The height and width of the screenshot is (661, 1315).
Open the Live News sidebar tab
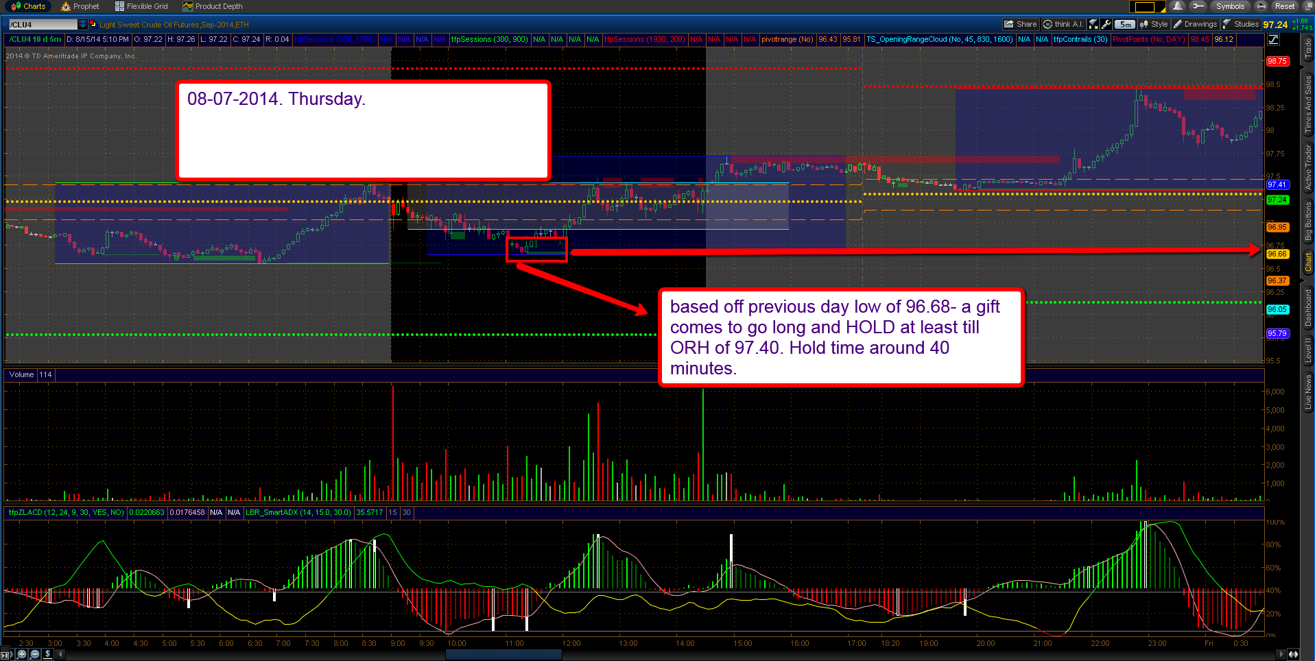point(1308,392)
